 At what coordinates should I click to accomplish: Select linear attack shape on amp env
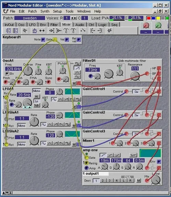[110, 155]
